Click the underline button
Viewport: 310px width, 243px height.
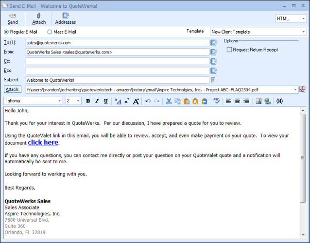(x=105, y=101)
